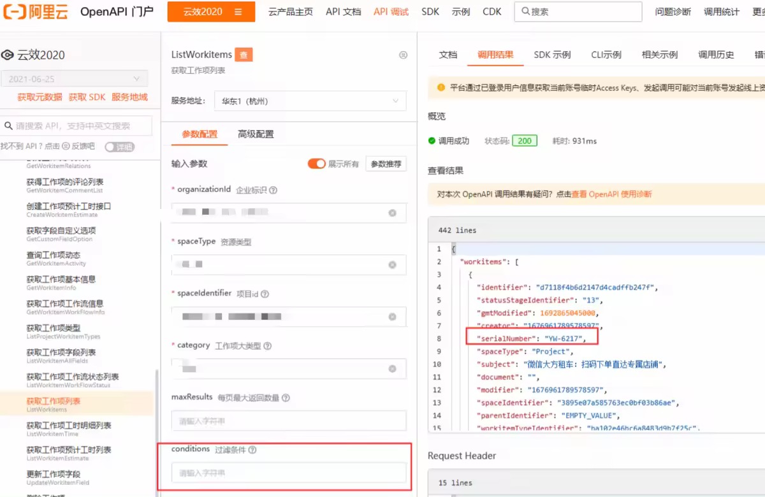The width and height of the screenshot is (765, 497).
Task: Clear the organizationId field with X icon
Action: (x=393, y=213)
